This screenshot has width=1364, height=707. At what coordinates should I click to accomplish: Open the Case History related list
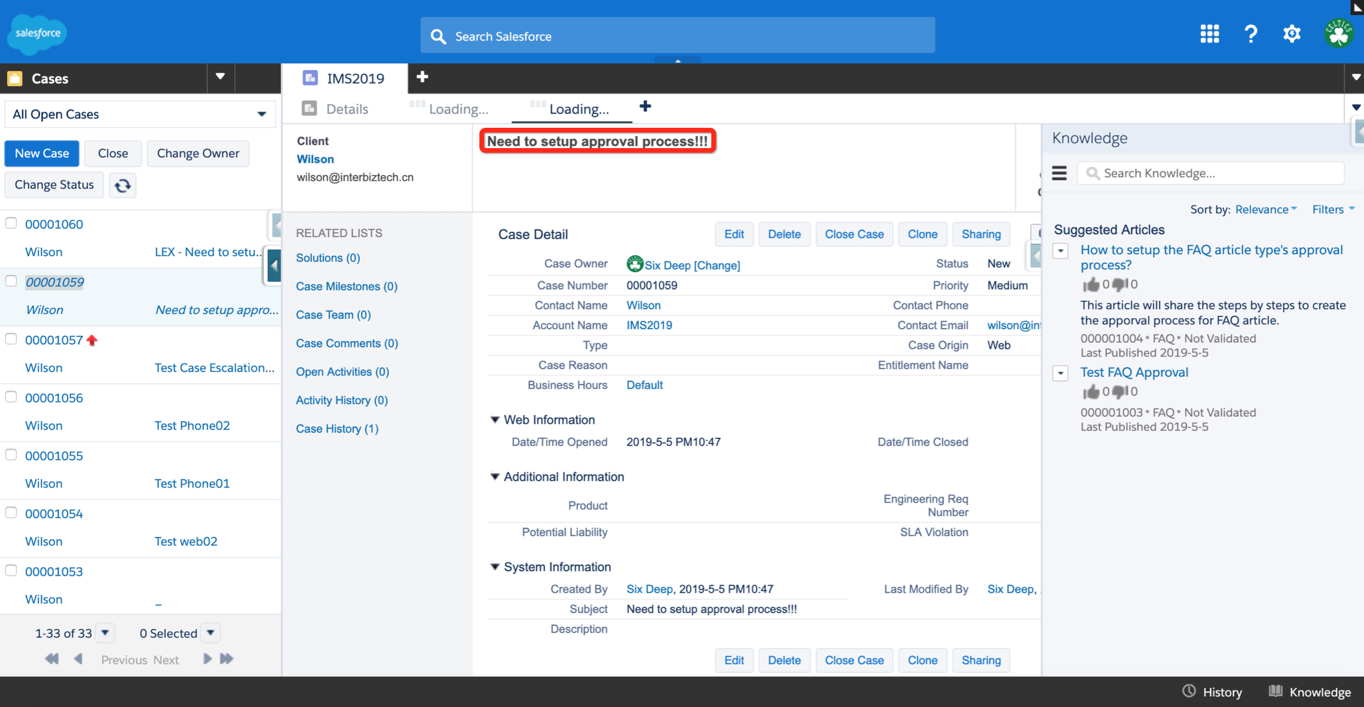(337, 429)
